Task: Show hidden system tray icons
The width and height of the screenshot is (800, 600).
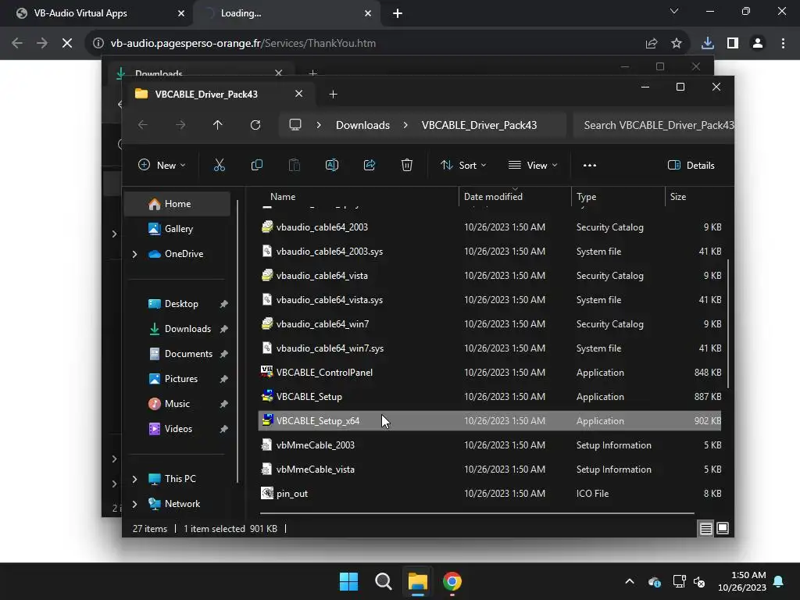Action: [x=630, y=581]
